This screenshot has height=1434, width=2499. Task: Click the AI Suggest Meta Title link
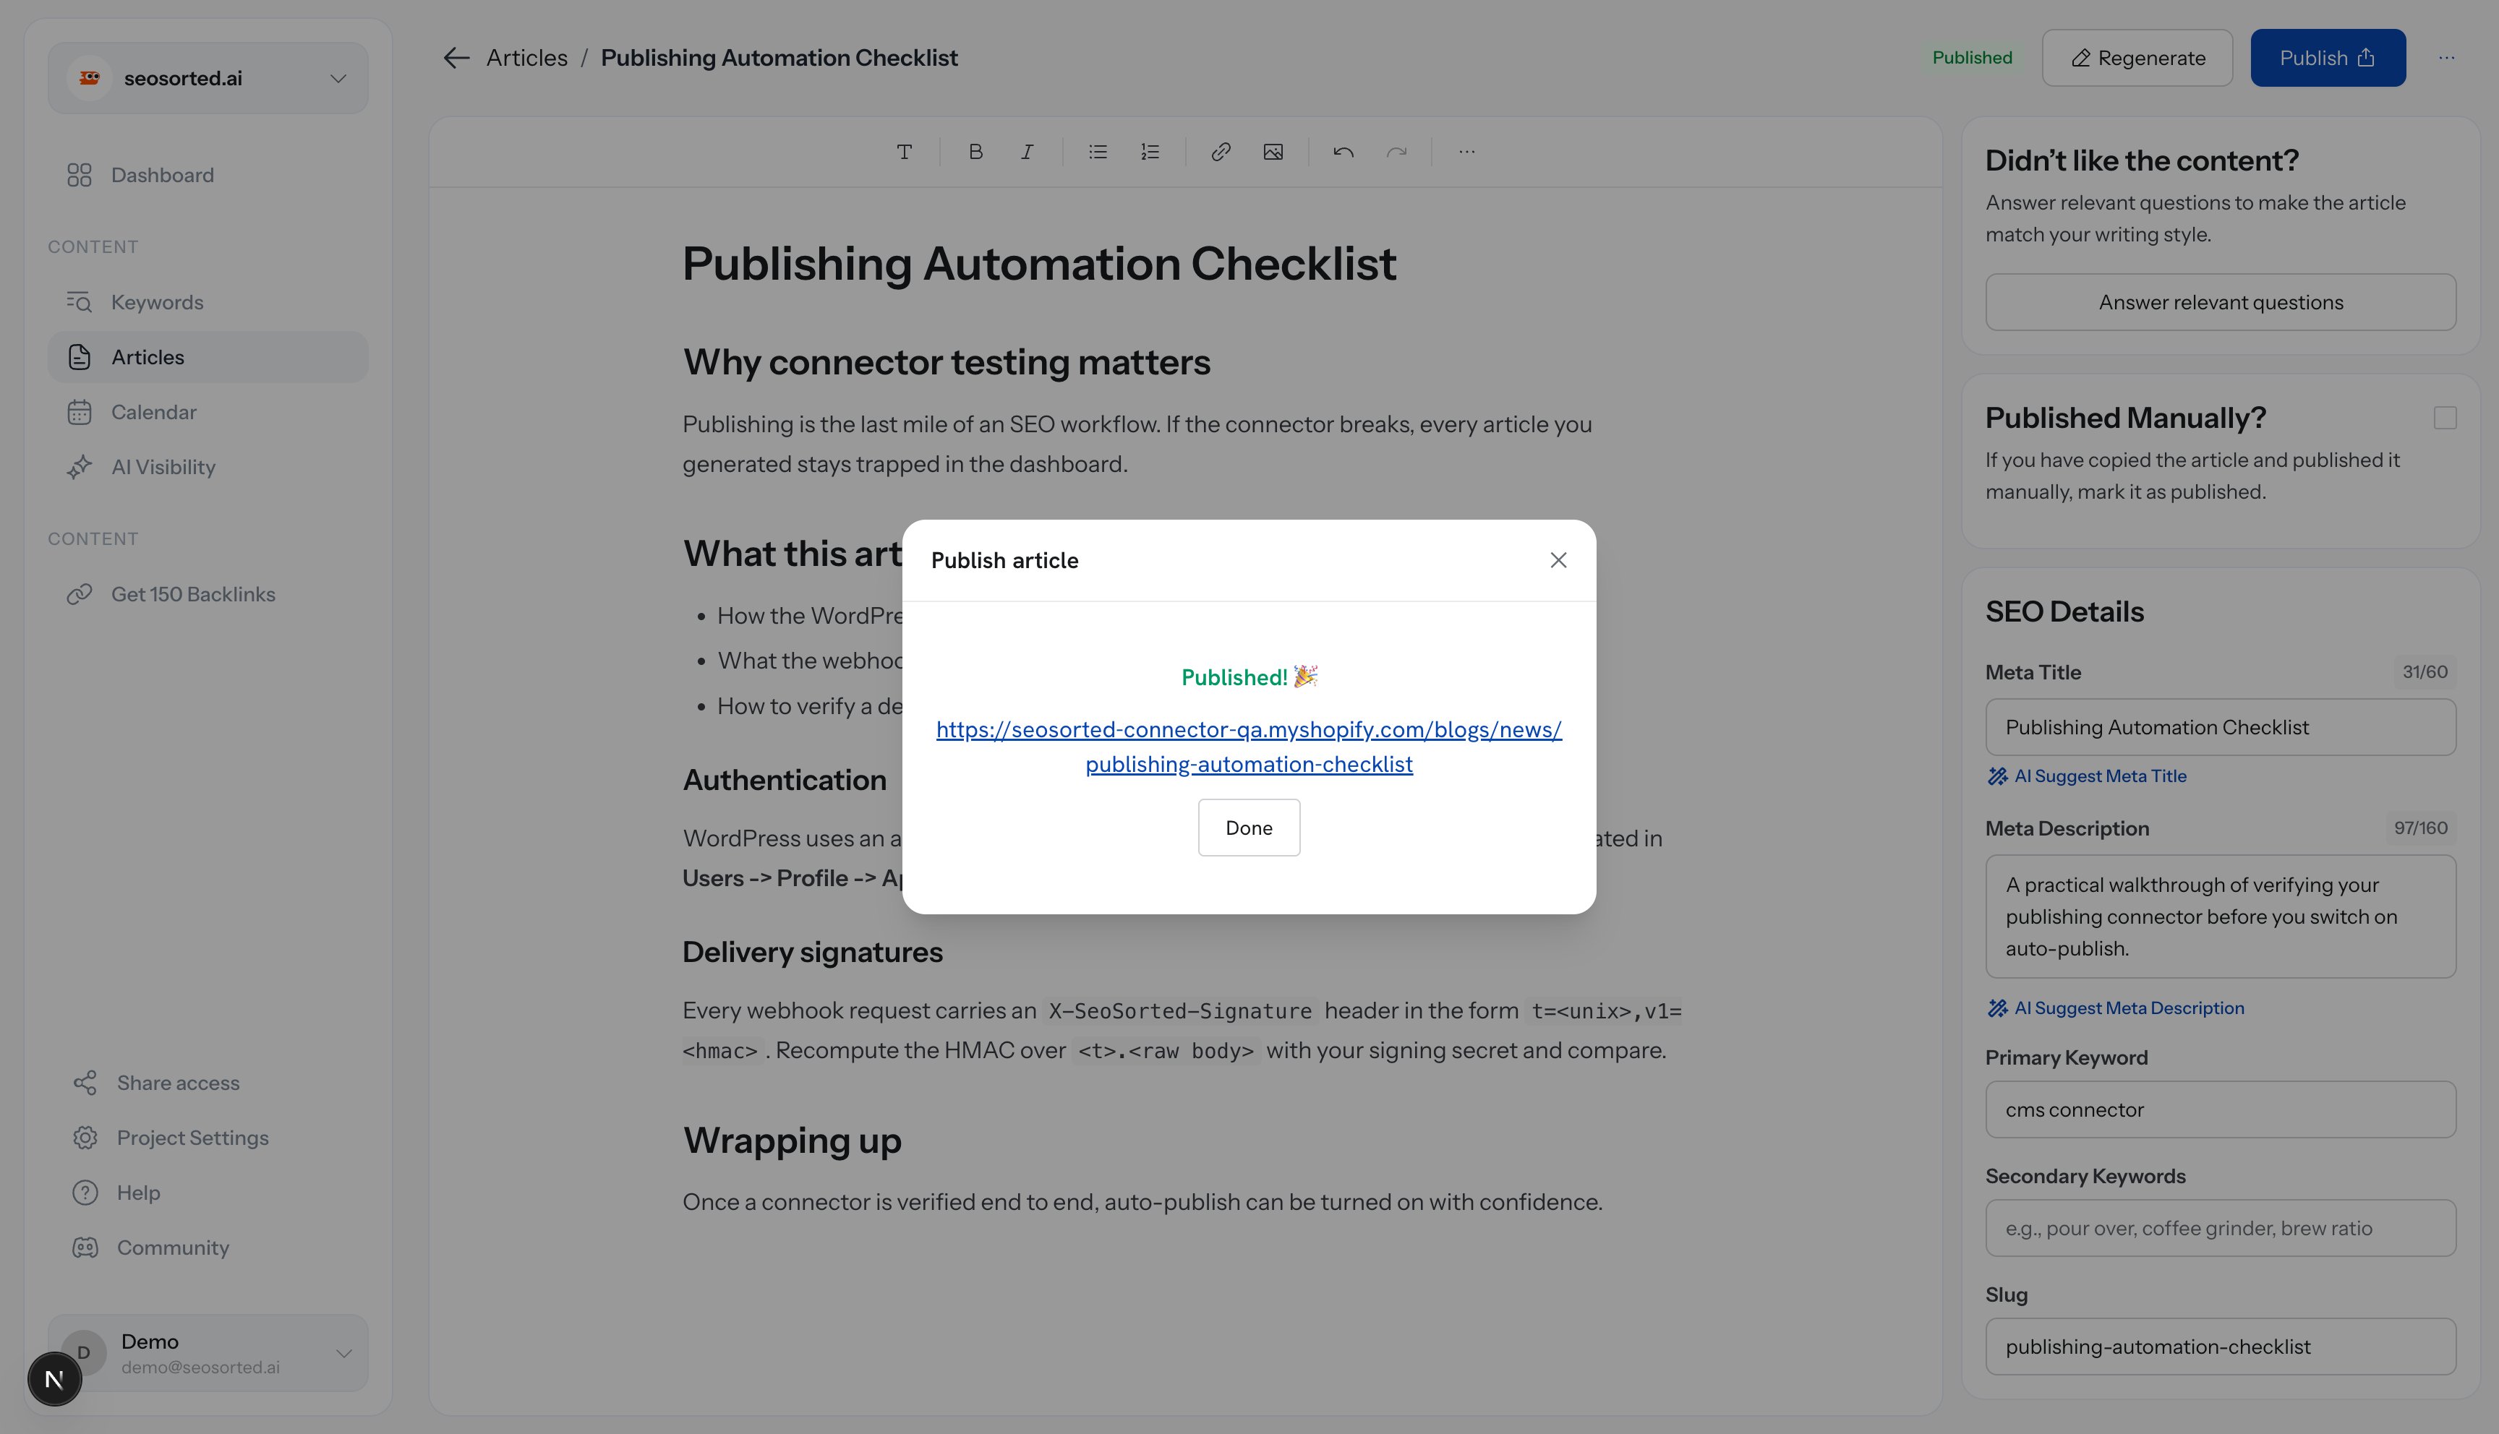[x=2088, y=776]
